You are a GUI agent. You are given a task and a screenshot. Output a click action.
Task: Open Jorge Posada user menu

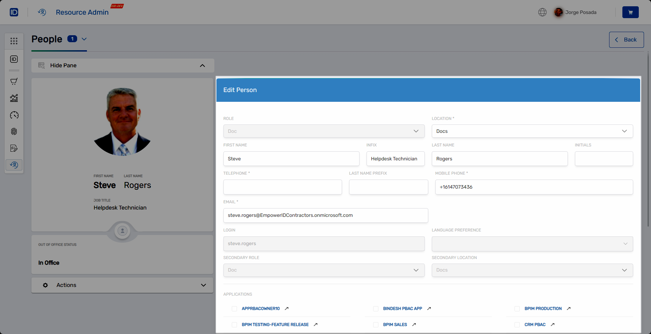(575, 12)
